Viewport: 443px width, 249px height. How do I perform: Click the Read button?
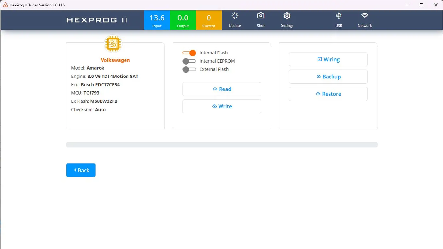click(x=222, y=89)
